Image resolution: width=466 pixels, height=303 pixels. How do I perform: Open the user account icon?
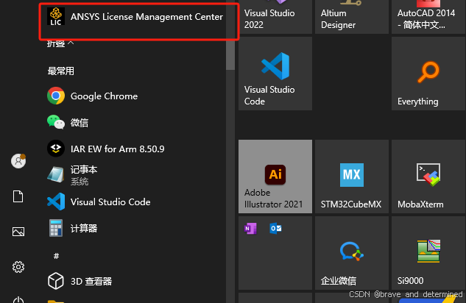18,161
